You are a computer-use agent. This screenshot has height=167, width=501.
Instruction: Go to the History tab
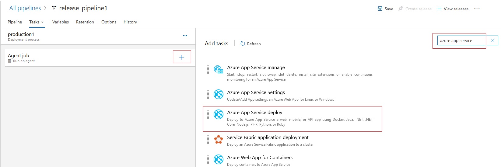(130, 22)
